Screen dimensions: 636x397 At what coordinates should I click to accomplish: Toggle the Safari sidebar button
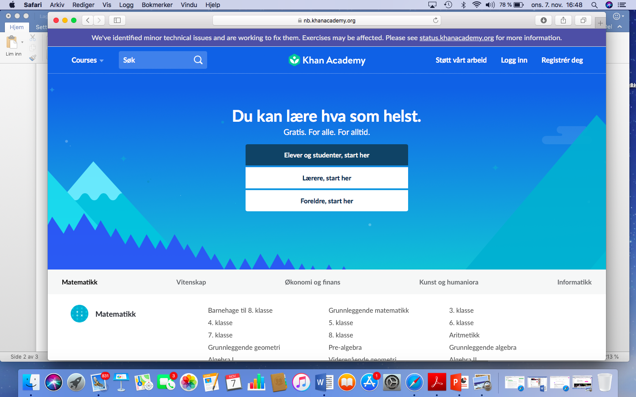[117, 20]
